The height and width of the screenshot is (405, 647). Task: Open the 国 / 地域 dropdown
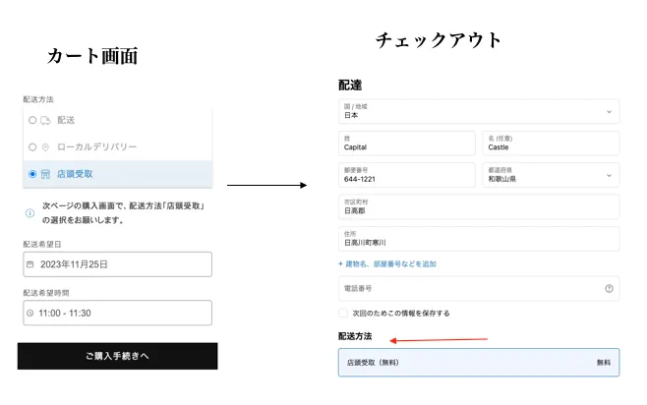pos(478,110)
